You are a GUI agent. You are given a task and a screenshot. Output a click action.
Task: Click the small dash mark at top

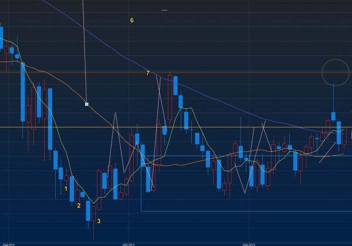tap(164, 10)
